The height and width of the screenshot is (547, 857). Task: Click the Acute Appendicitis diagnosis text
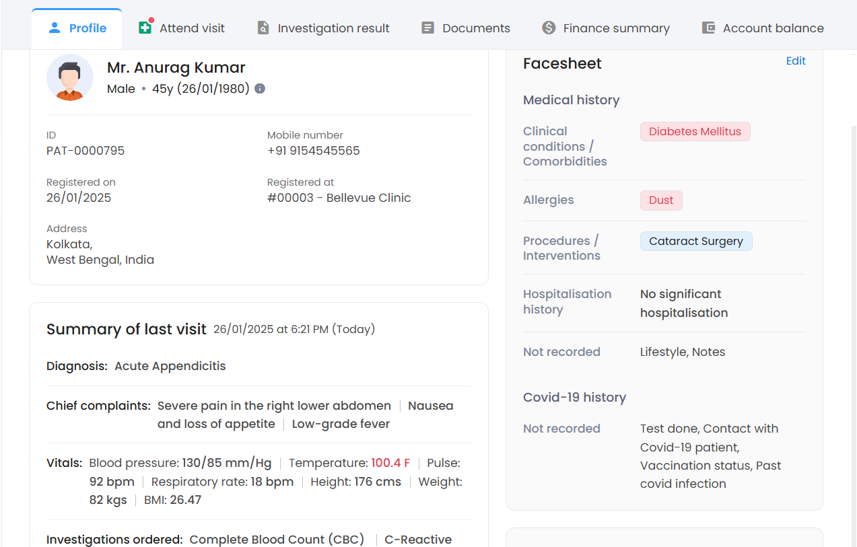point(170,366)
